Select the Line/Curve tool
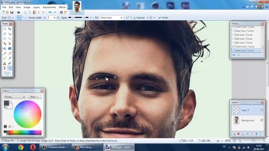The image size is (269, 151). point(10,68)
